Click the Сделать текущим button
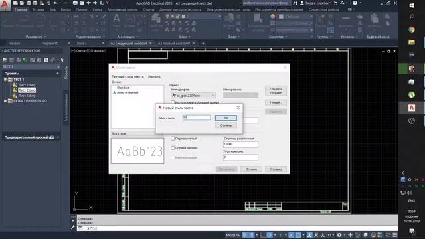This screenshot has height=239, width=425. coord(276,91)
